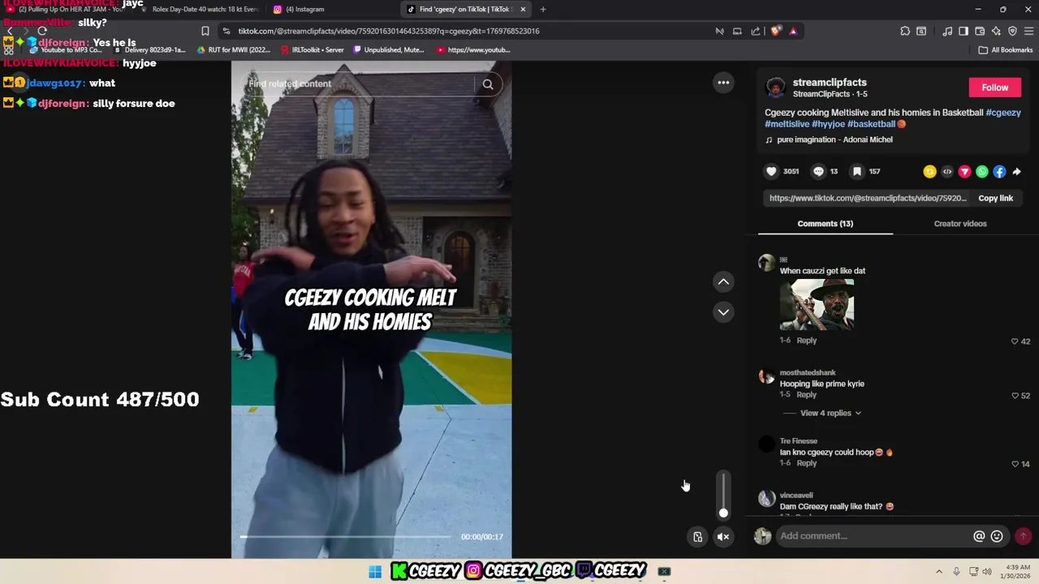Open a new browser tab
Image resolution: width=1039 pixels, height=584 pixels.
(543, 9)
